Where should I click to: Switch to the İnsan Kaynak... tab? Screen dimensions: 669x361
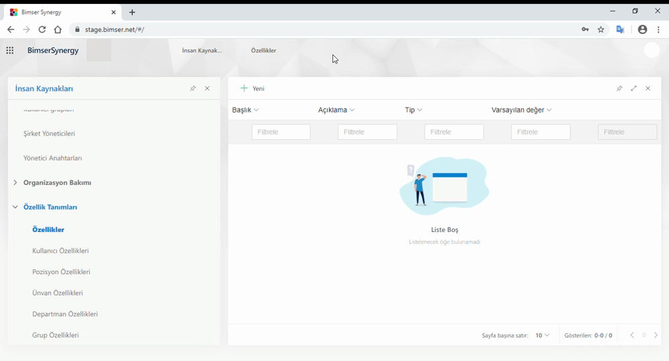pyautogui.click(x=202, y=51)
